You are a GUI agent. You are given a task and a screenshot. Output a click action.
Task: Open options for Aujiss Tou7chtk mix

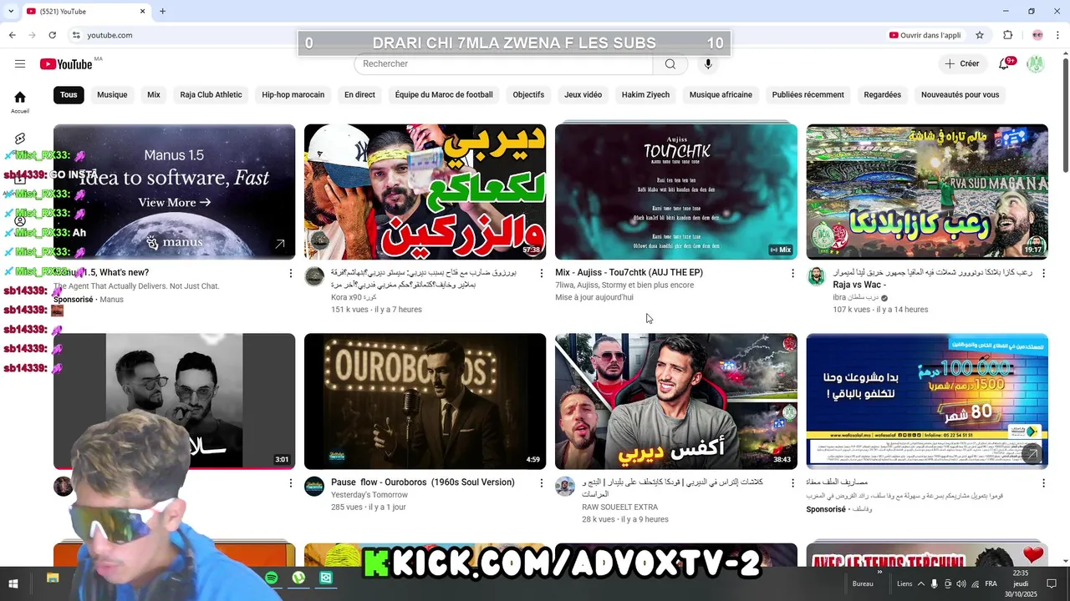[x=792, y=273]
